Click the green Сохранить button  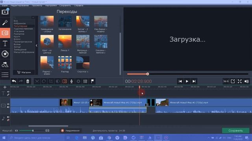tap(235, 130)
